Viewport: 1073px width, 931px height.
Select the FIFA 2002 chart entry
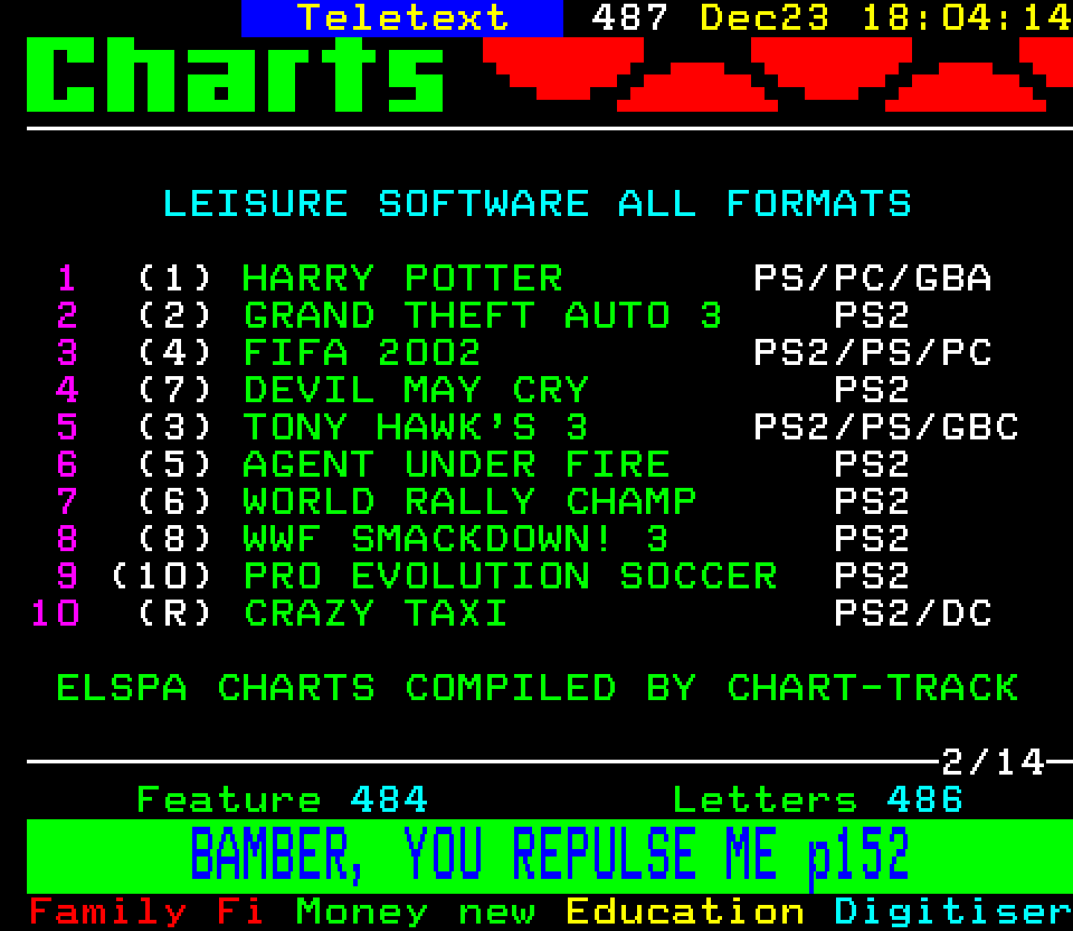(x=362, y=352)
